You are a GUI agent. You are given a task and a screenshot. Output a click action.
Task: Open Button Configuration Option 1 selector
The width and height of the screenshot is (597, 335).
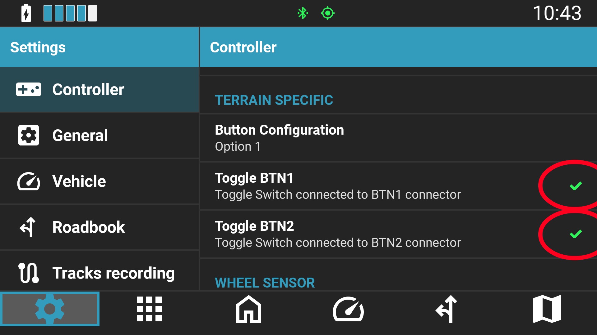tap(398, 138)
